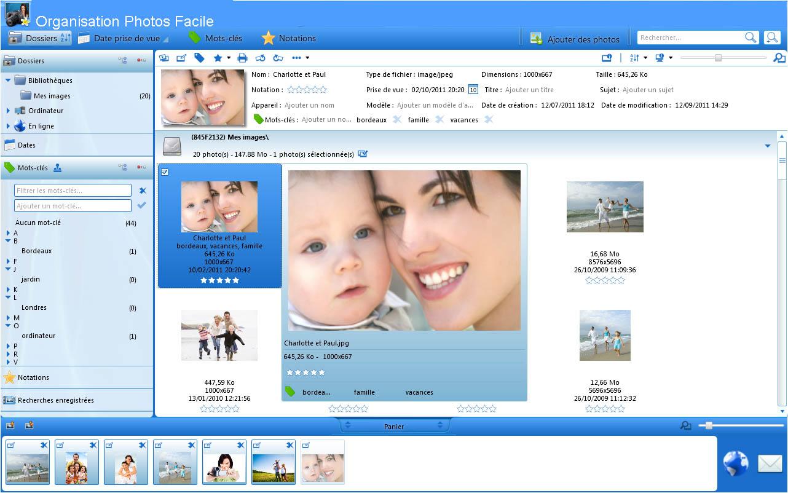Screen dimensions: 788x493
Task: Collapse keyword letter B
Action: 8,242
